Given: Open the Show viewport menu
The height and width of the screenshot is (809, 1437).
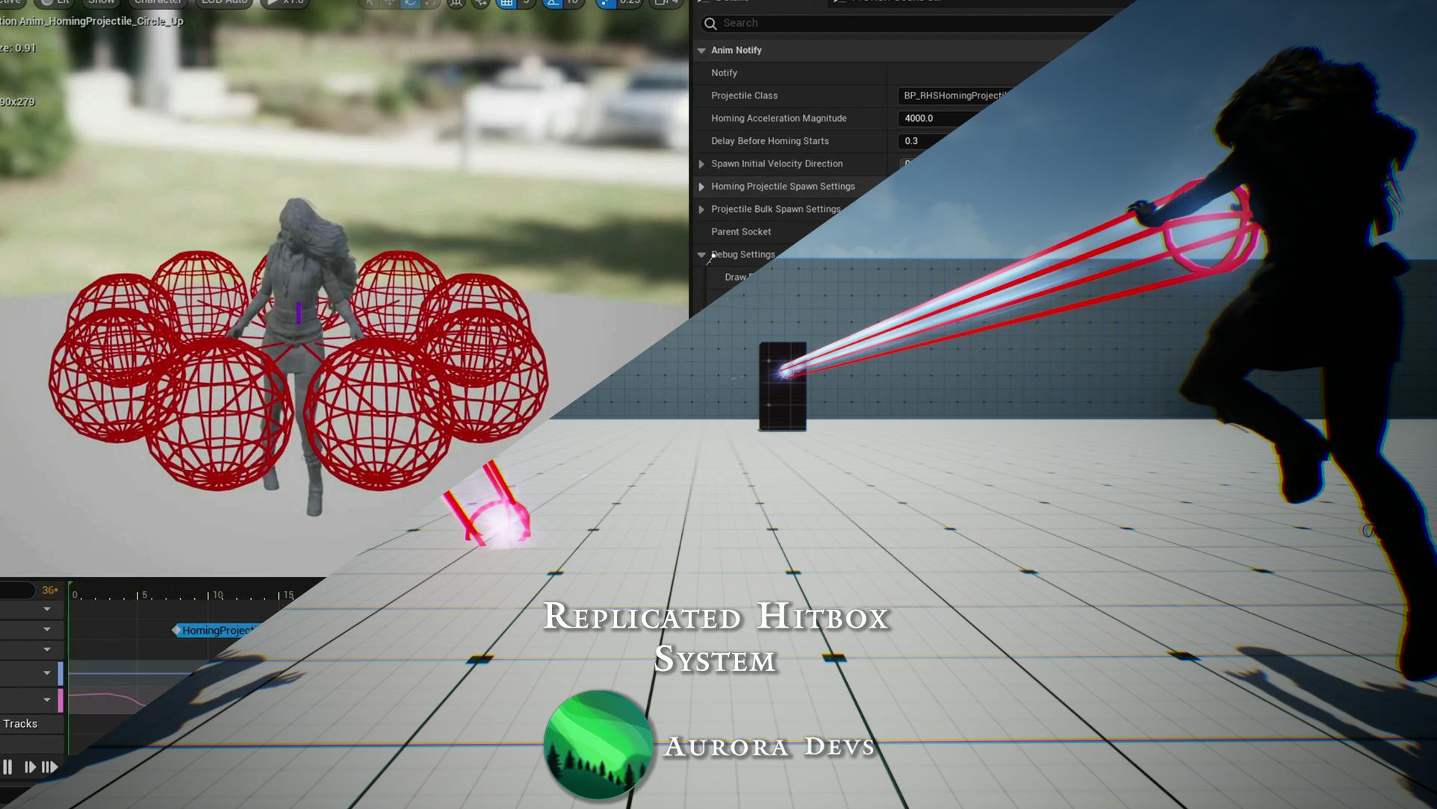Looking at the screenshot, I should click(x=100, y=2).
